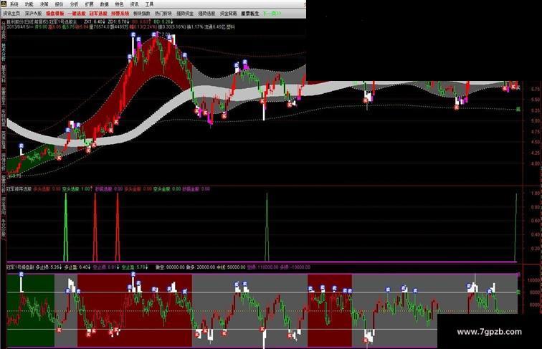Click 资金背离 in the toolbar
Image resolution: width=542 pixels, height=349 pixels.
pyautogui.click(x=229, y=14)
